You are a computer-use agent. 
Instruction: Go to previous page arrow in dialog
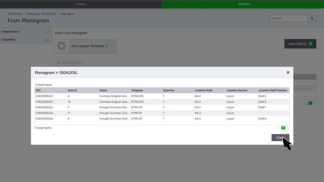278,128
